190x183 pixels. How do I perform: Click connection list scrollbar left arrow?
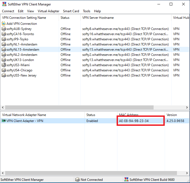point(3,107)
